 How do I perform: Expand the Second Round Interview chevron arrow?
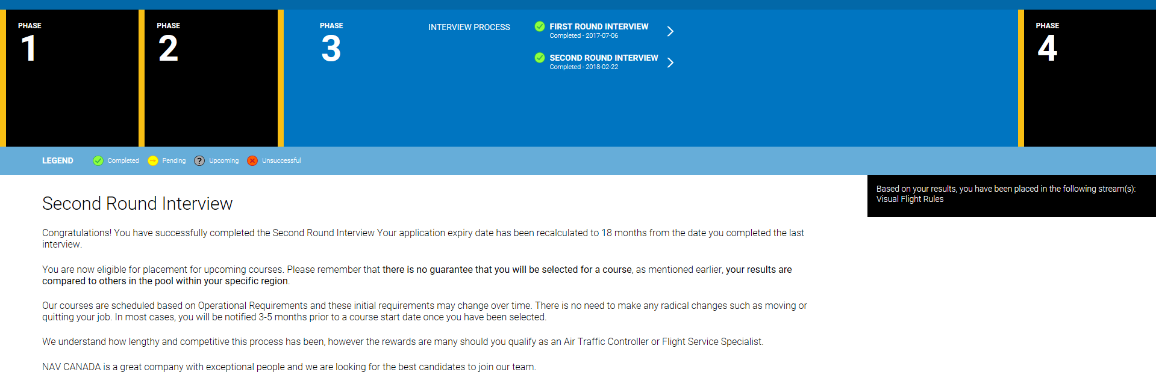tap(670, 62)
